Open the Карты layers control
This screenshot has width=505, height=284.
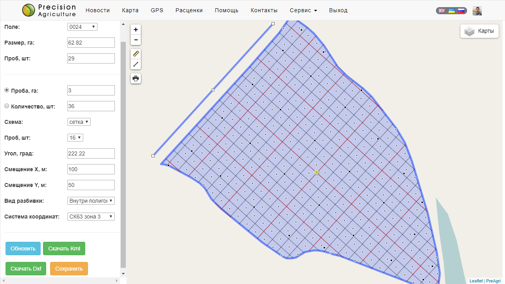[479, 31]
